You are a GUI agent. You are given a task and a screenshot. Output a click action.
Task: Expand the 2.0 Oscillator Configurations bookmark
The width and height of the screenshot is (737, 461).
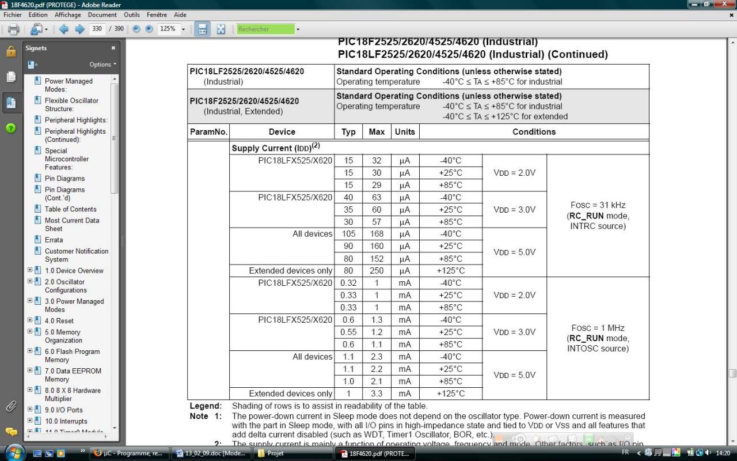[x=30, y=281]
